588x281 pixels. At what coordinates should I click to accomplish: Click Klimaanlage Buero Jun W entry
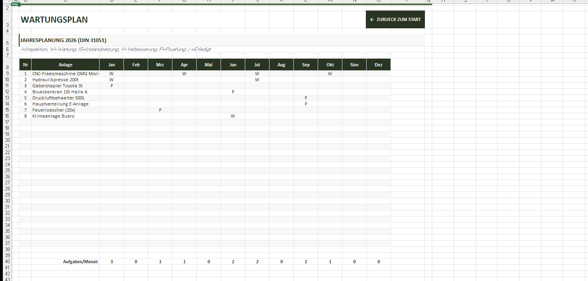click(233, 116)
